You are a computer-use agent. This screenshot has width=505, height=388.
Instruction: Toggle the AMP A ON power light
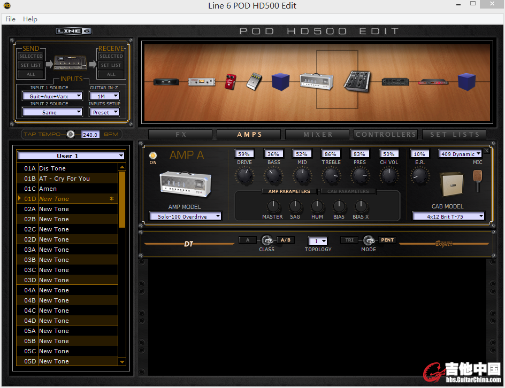[153, 156]
